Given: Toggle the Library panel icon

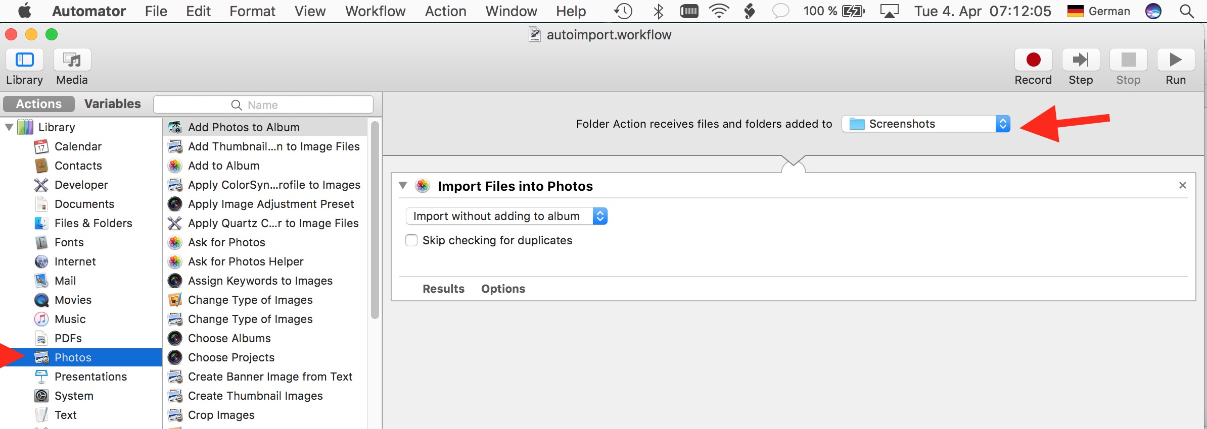Looking at the screenshot, I should point(24,60).
